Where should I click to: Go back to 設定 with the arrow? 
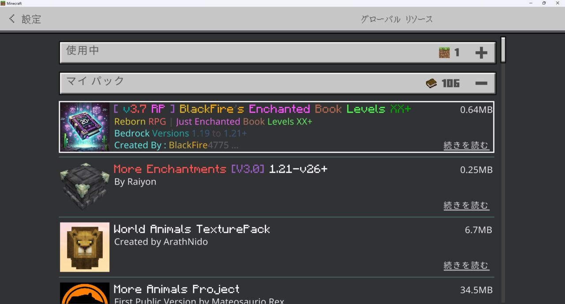pyautogui.click(x=12, y=19)
